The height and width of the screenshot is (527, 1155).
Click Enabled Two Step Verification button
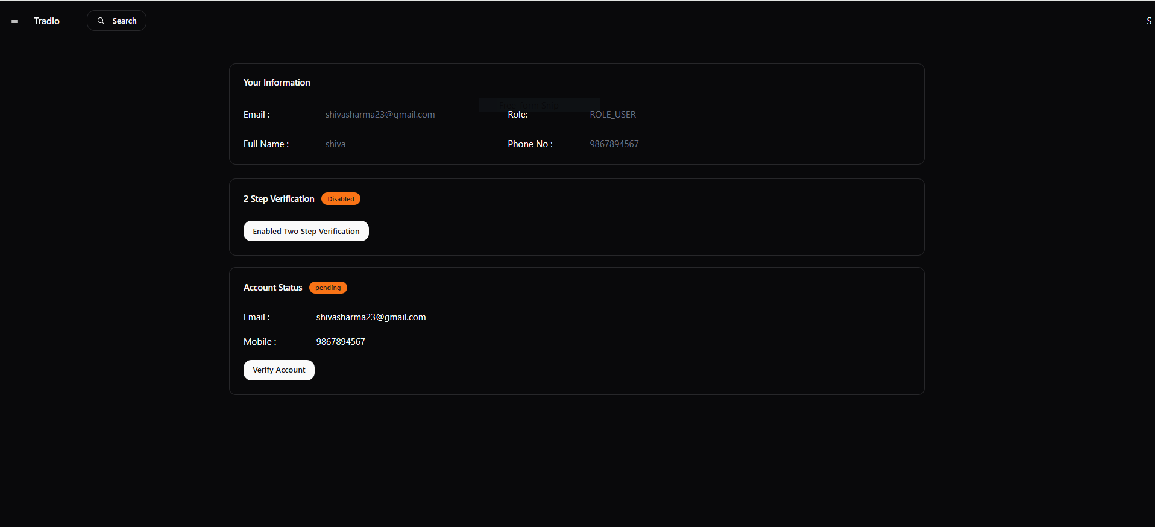coord(306,231)
